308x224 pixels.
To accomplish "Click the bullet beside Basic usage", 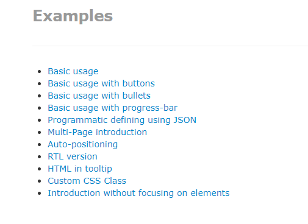I will coord(40,72).
